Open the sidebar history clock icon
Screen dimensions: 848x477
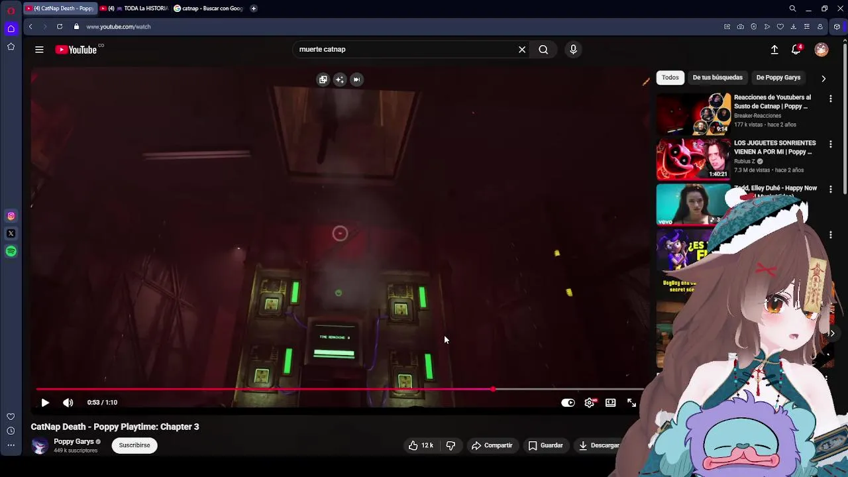(x=11, y=431)
